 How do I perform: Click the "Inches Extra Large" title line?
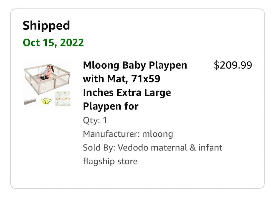[127, 93]
